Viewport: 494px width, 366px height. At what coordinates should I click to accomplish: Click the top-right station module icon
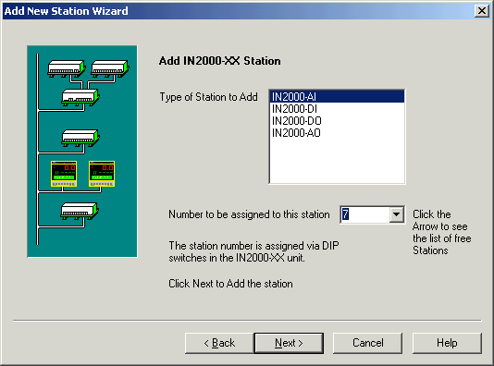pyautogui.click(x=110, y=68)
